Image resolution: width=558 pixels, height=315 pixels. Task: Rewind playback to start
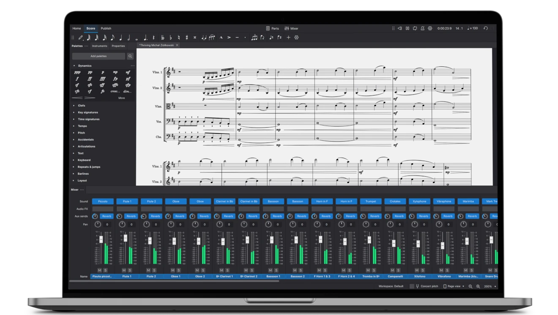pyautogui.click(x=400, y=28)
